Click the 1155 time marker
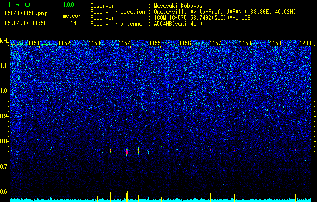317x202 pixels. [155, 43]
